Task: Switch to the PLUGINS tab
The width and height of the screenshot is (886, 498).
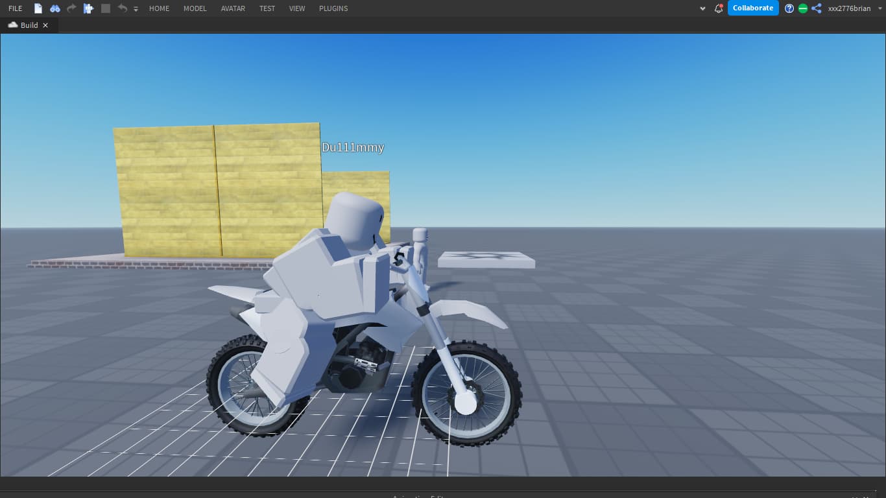Action: pos(333,8)
